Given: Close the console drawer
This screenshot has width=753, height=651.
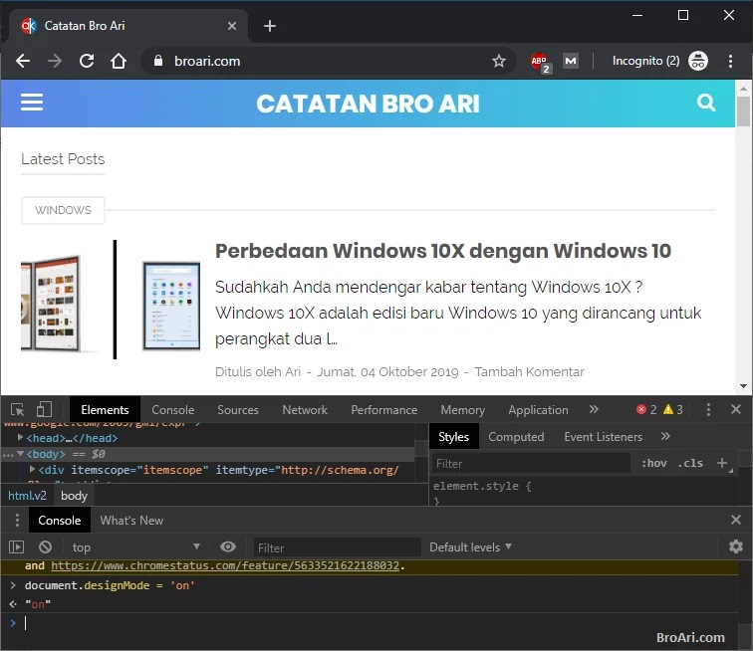Looking at the screenshot, I should click(736, 520).
